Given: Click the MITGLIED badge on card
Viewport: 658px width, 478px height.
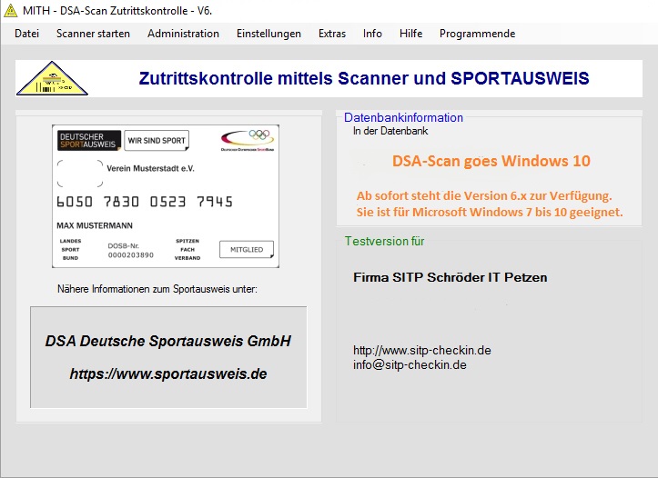Looking at the screenshot, I should tap(247, 249).
